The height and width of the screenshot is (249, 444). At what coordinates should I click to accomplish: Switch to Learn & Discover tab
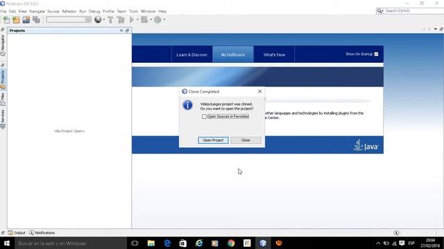pos(192,55)
